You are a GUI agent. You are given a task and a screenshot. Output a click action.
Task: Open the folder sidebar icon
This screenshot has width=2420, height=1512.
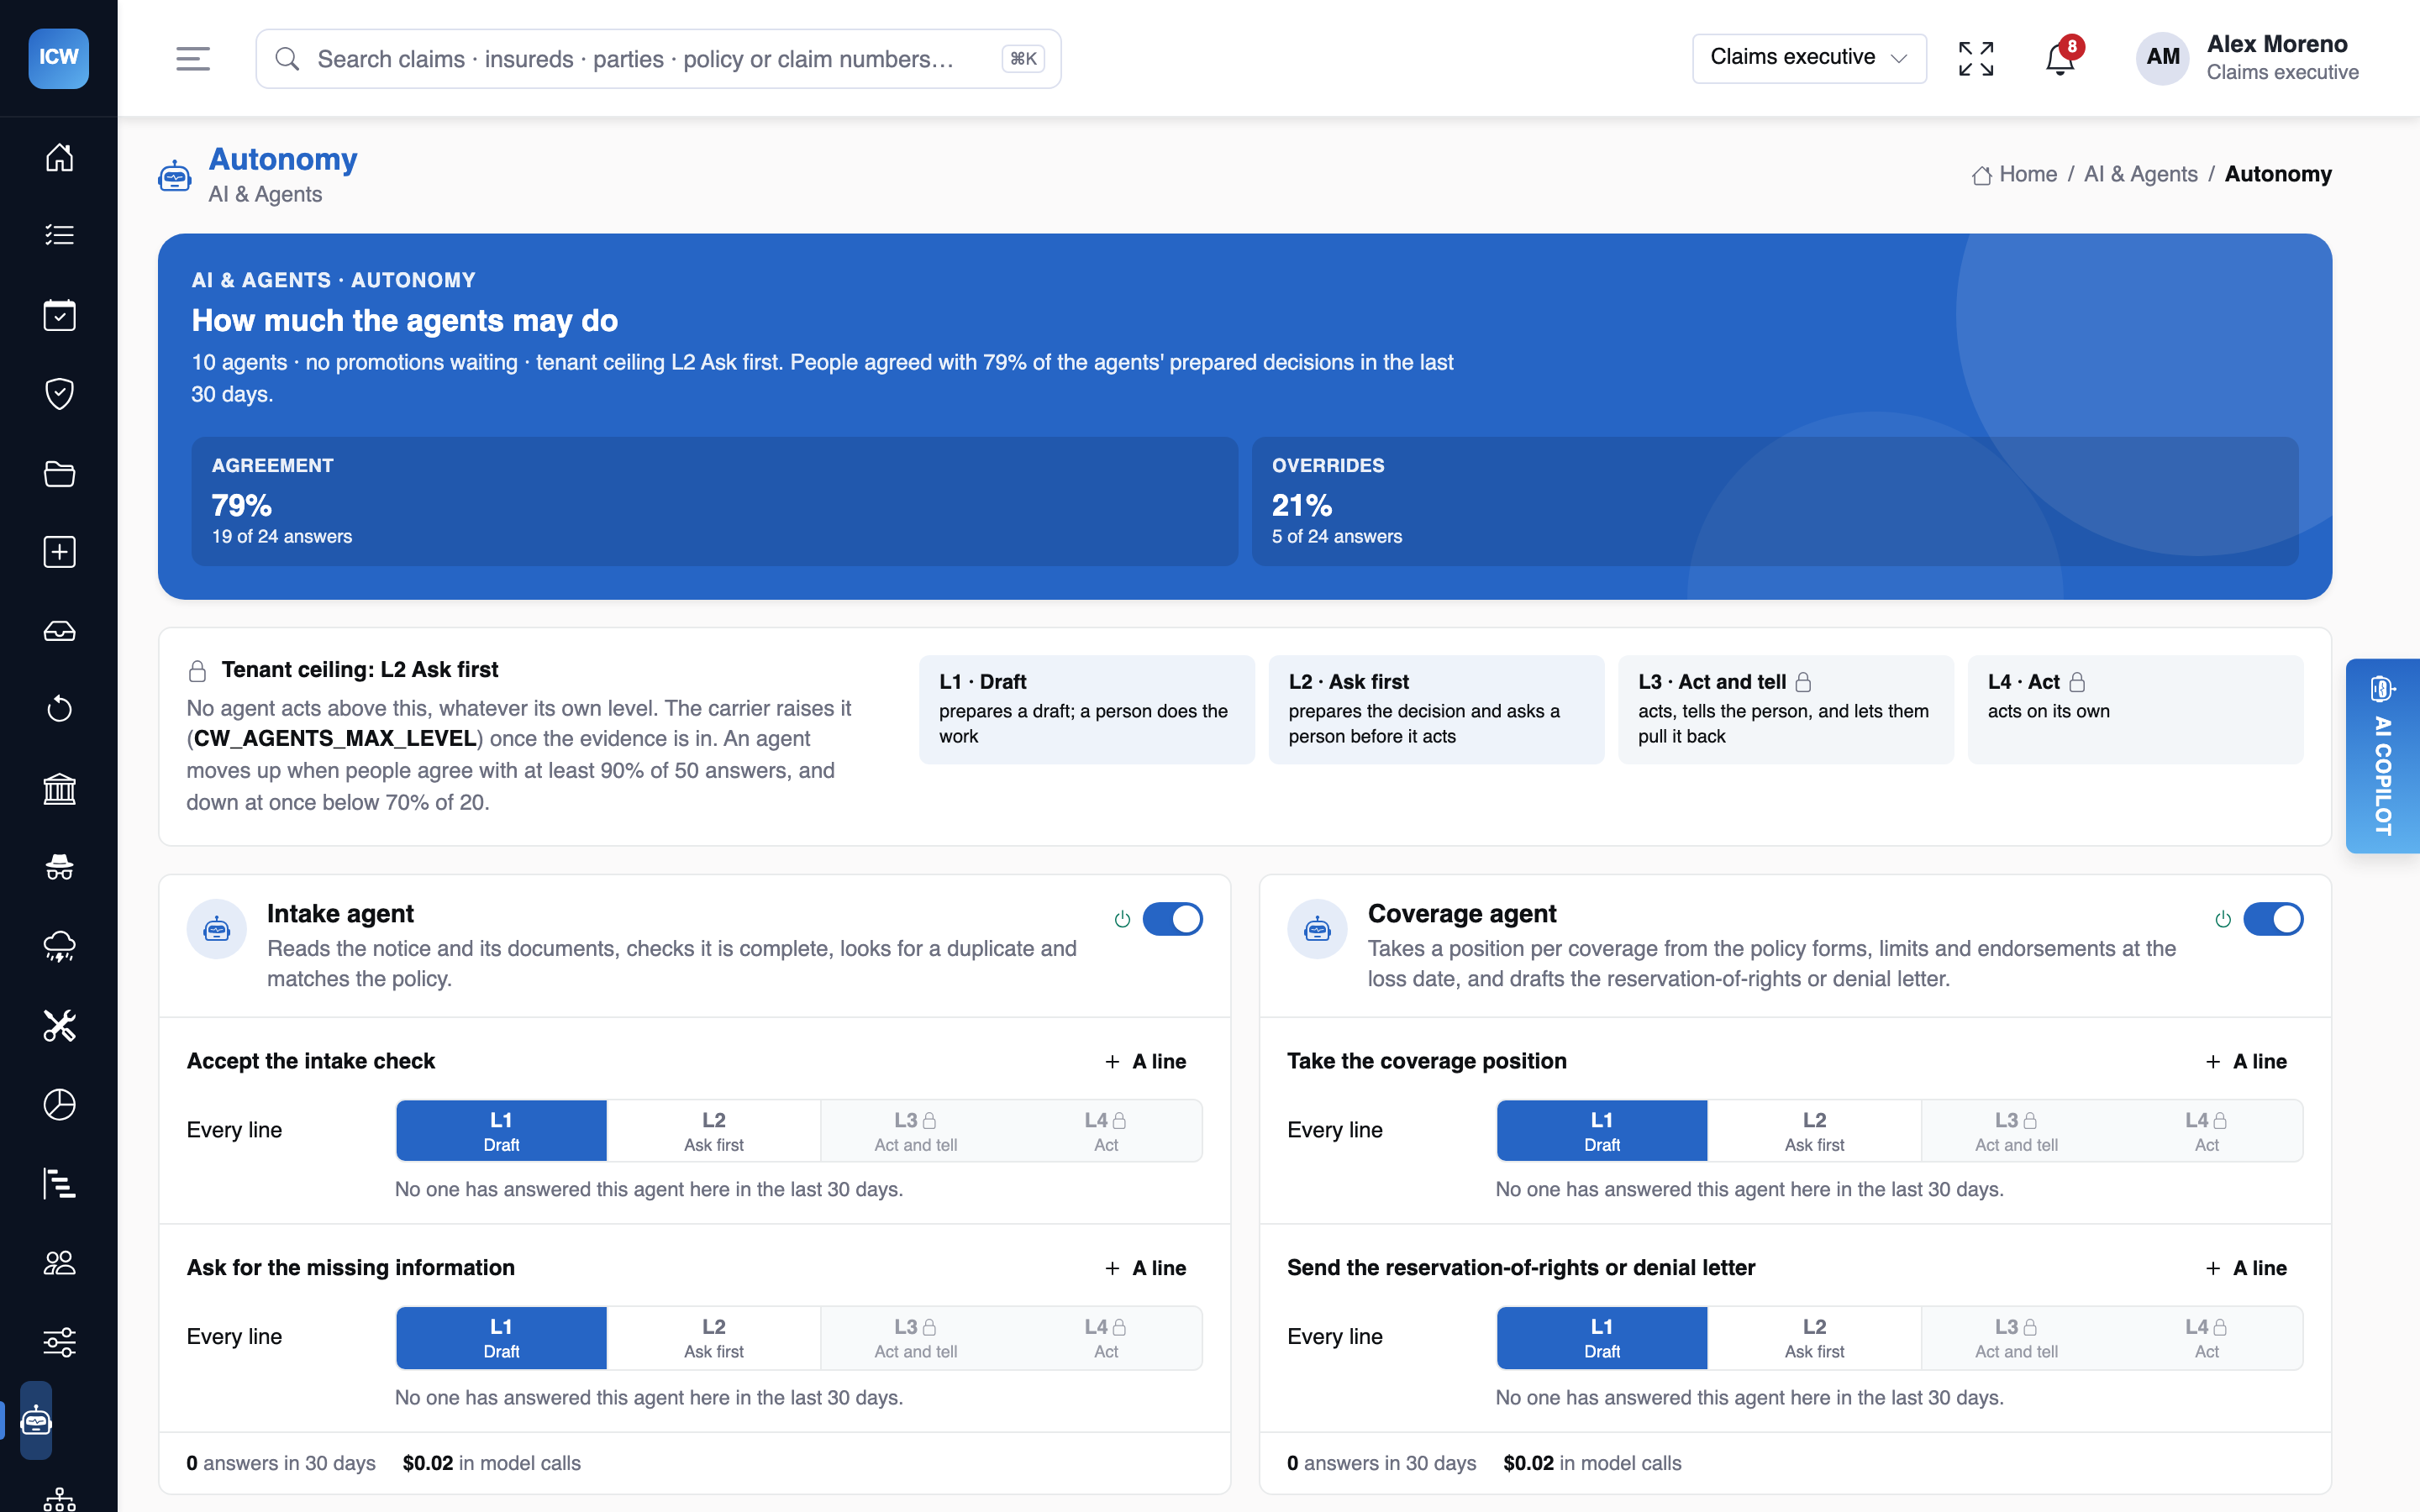click(x=59, y=473)
